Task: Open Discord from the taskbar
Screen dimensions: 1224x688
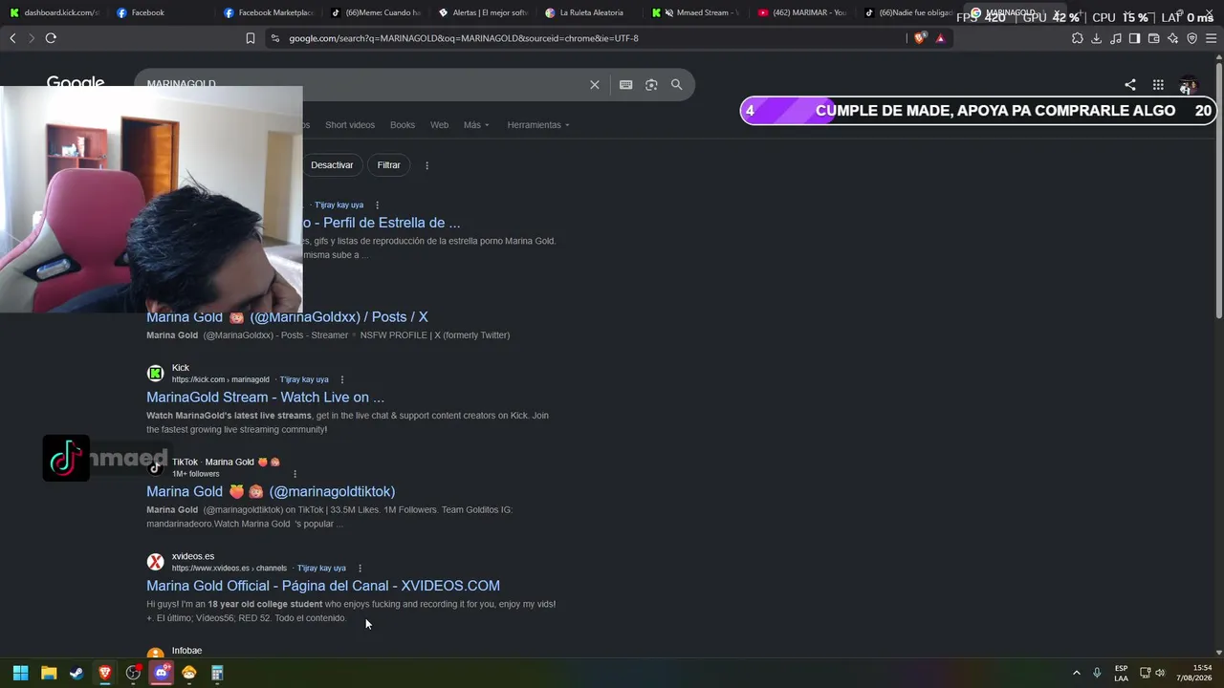Action: click(x=161, y=674)
